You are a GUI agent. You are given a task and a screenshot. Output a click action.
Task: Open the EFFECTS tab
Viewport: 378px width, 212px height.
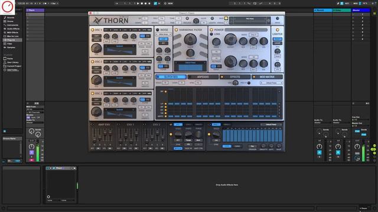pos(235,77)
